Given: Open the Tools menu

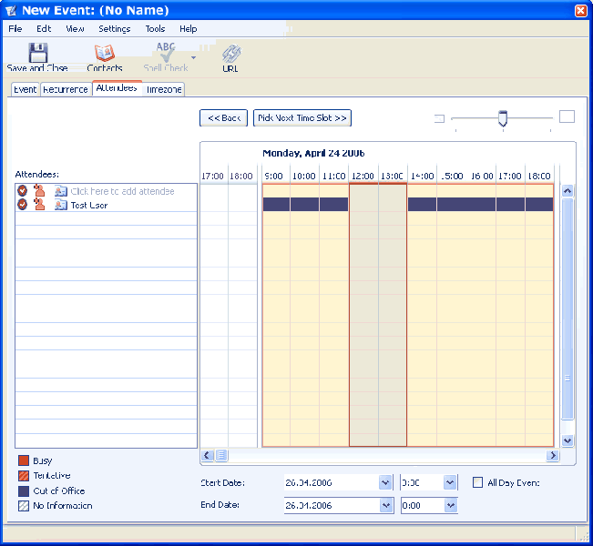Looking at the screenshot, I should [155, 29].
